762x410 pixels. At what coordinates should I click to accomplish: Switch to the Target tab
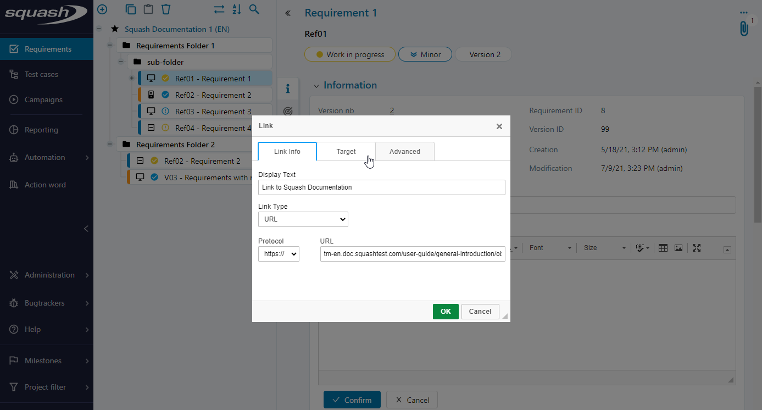tap(346, 152)
